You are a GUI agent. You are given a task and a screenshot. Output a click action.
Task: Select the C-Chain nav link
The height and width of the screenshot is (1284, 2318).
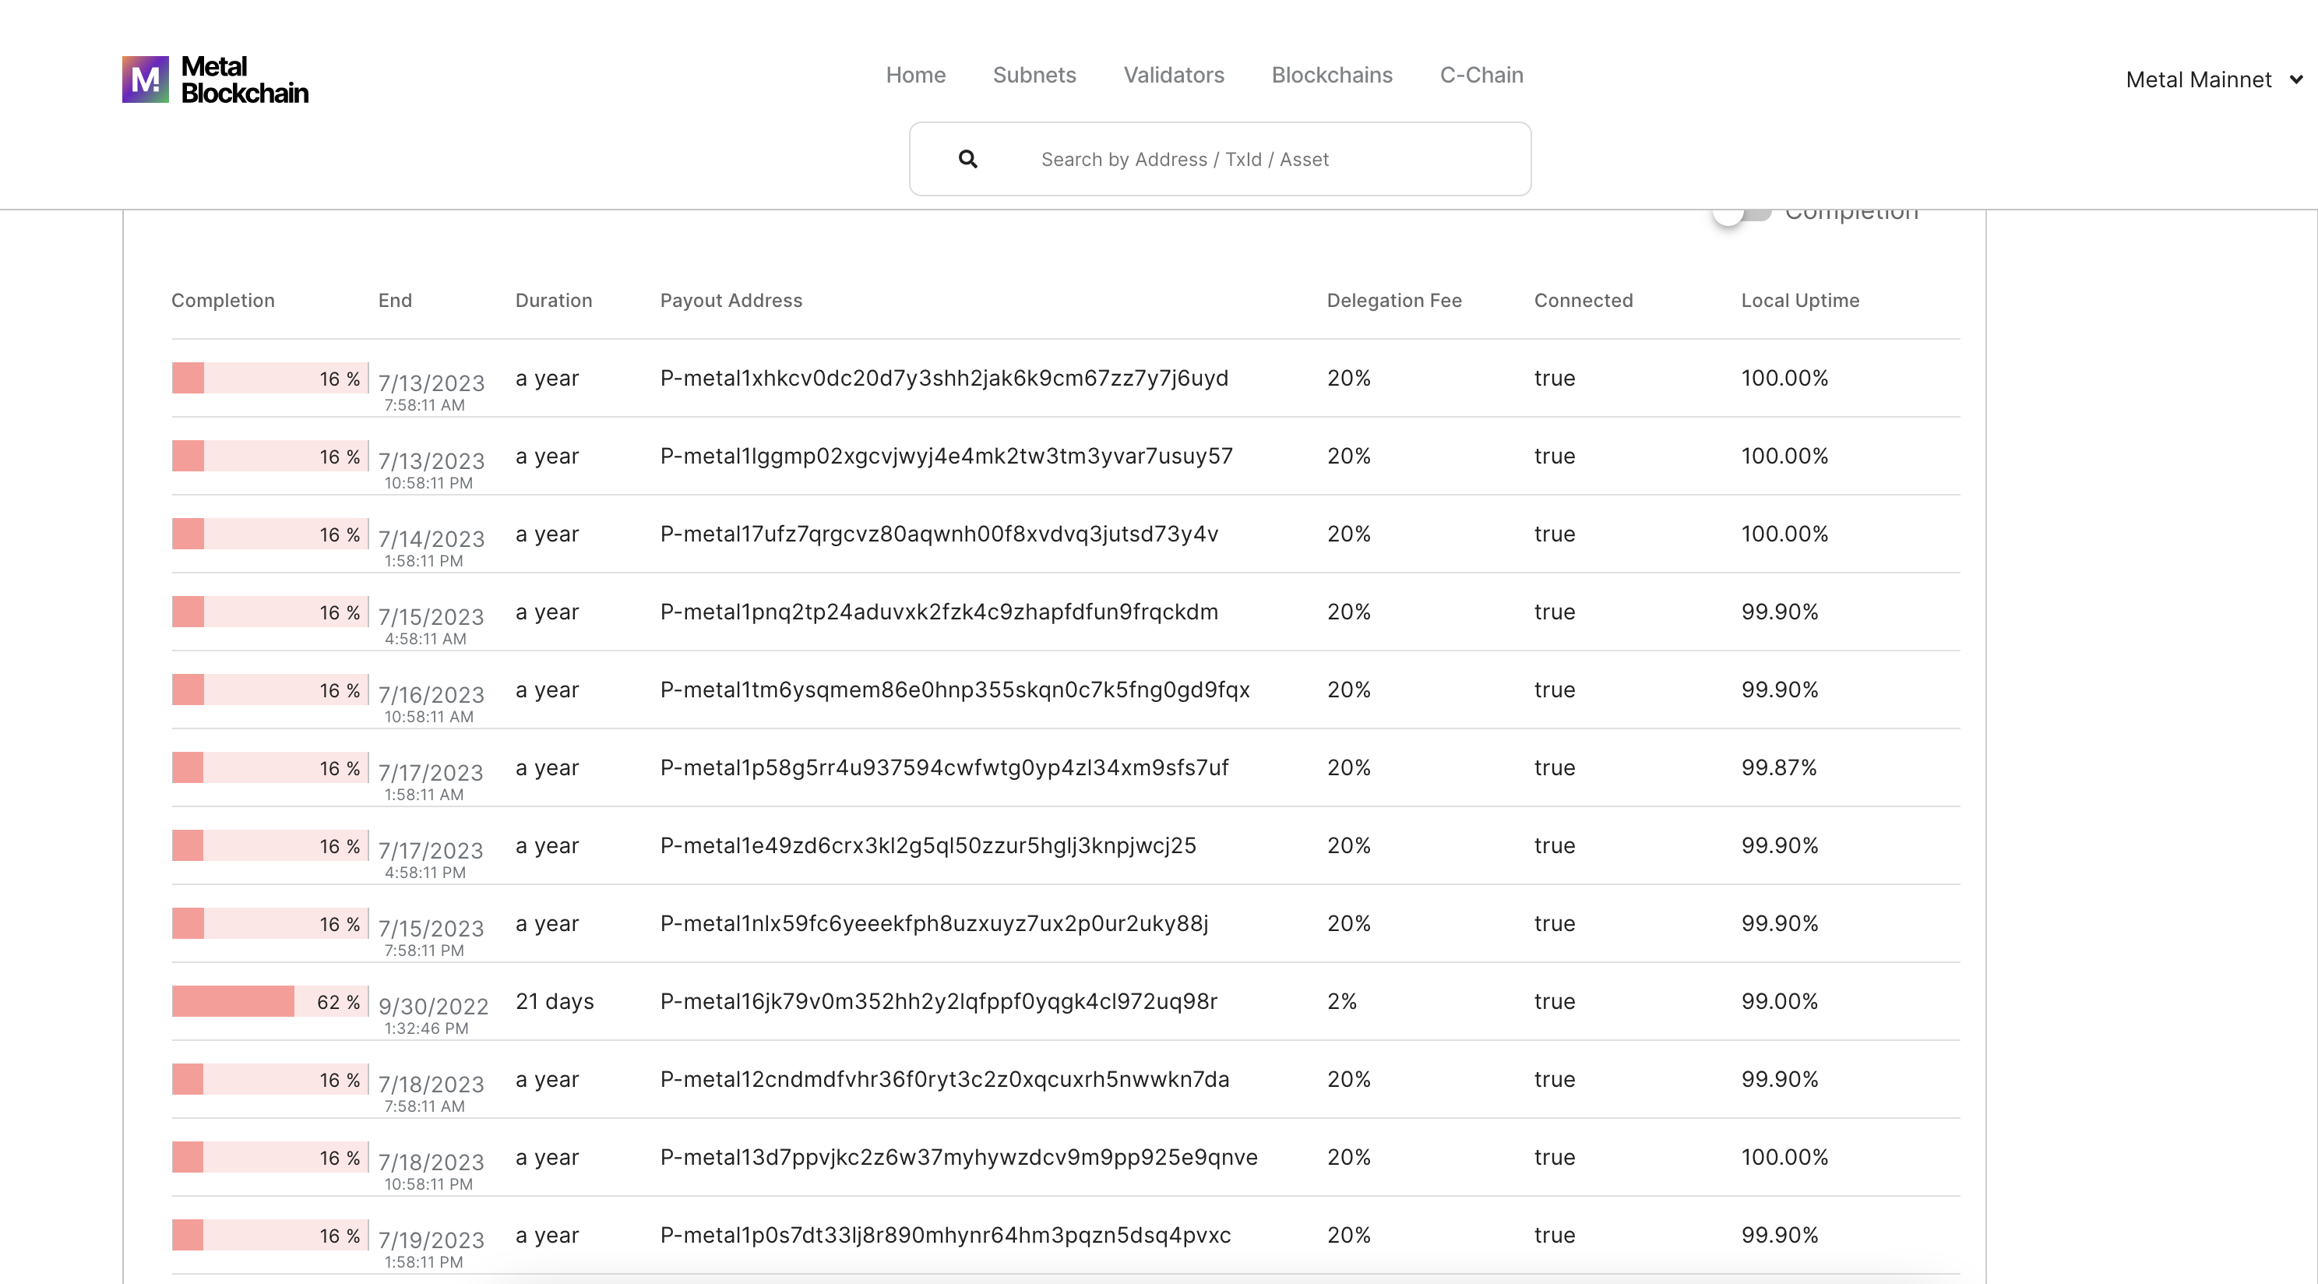click(1481, 75)
